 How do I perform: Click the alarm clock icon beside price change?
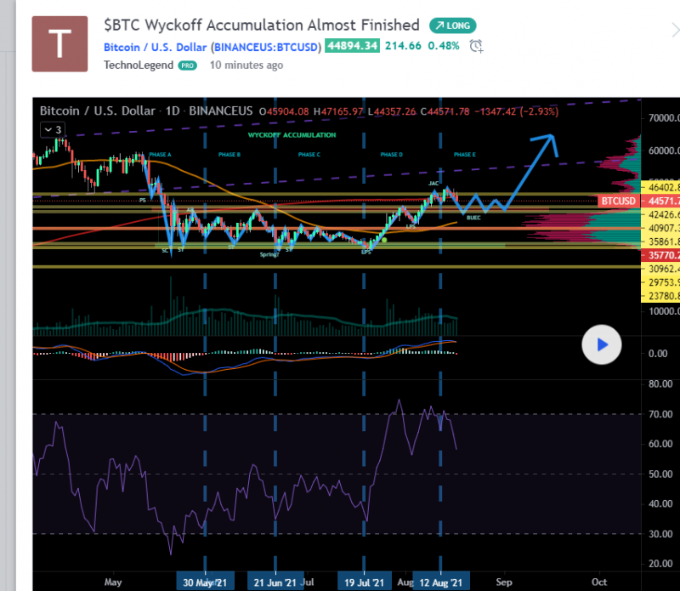pos(477,46)
